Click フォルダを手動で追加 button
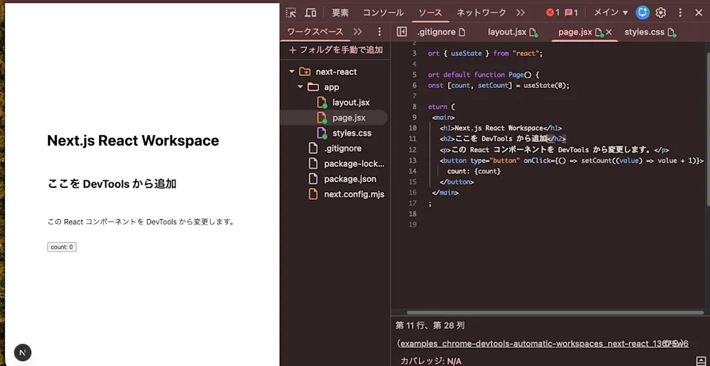This screenshot has height=366, width=710. pyautogui.click(x=336, y=50)
